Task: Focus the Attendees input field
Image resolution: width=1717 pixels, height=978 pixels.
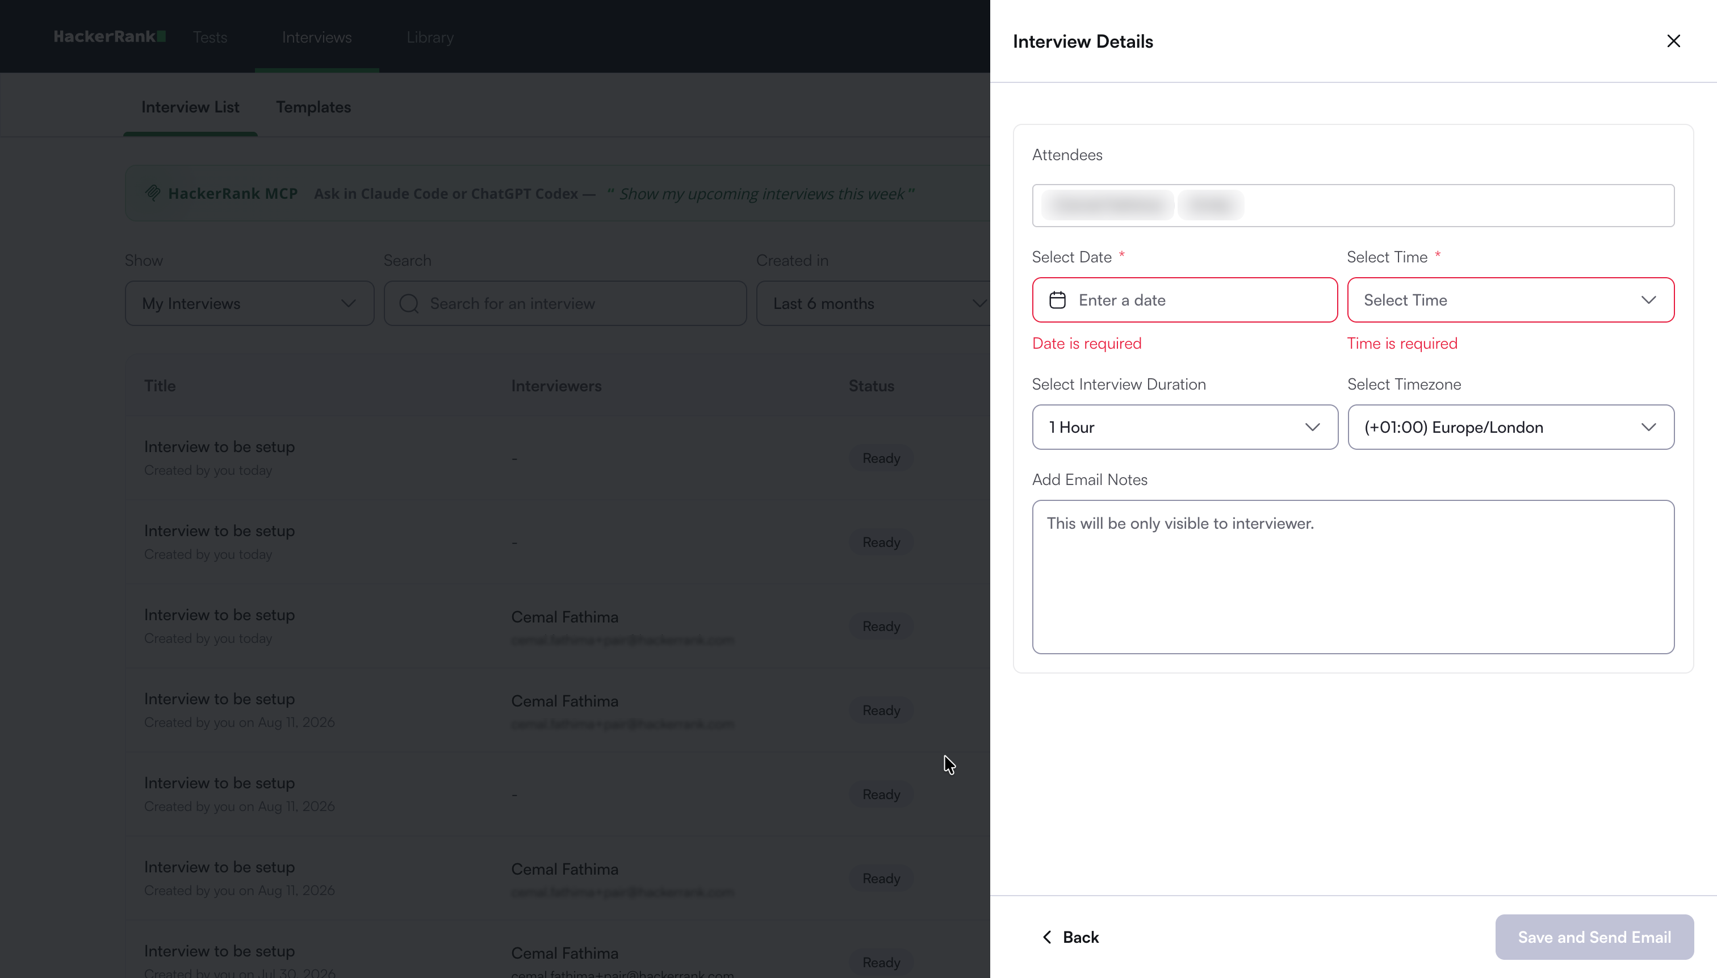Action: pos(1353,206)
